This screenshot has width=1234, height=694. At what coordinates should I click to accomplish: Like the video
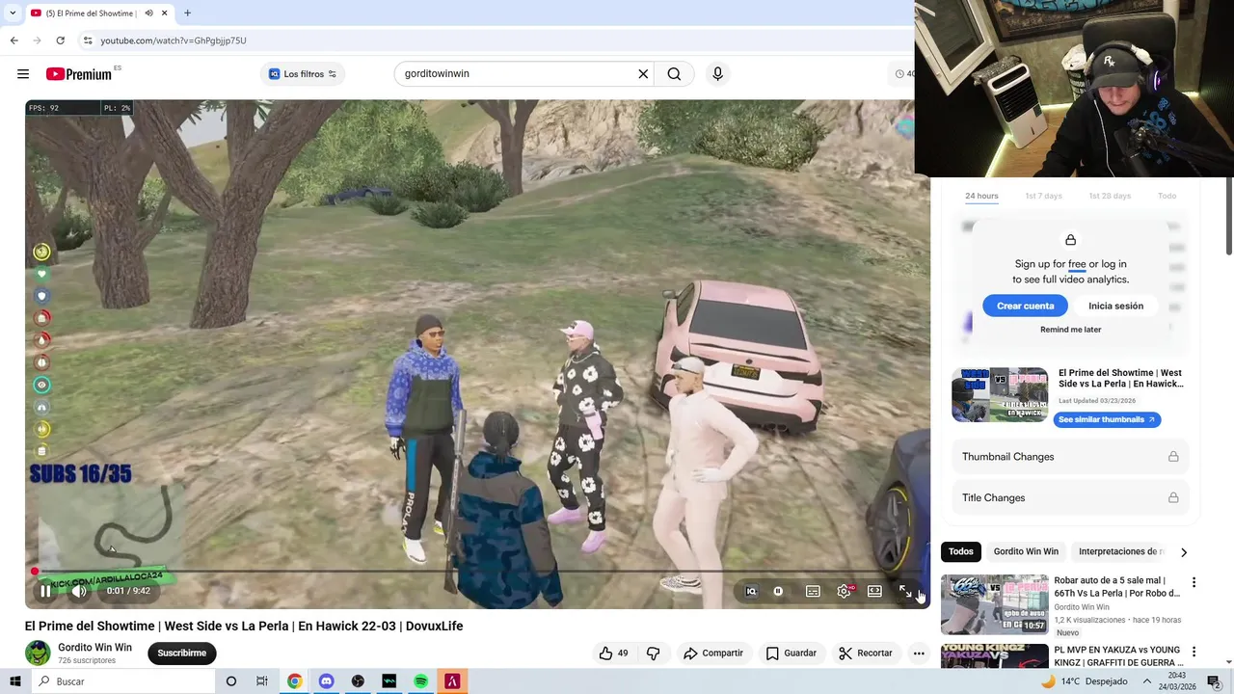click(x=613, y=654)
